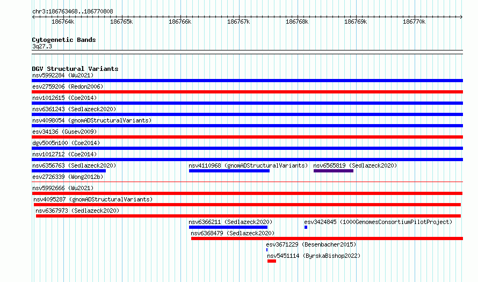Select the red bar under nsv5992666

coord(247,193)
